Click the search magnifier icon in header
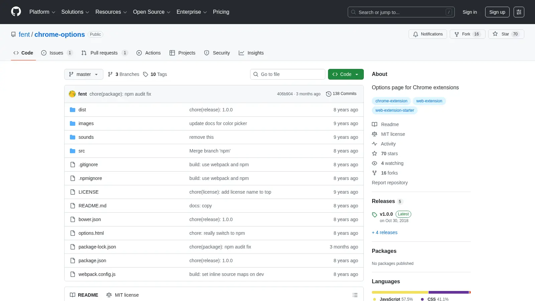535x301 pixels. click(x=353, y=12)
